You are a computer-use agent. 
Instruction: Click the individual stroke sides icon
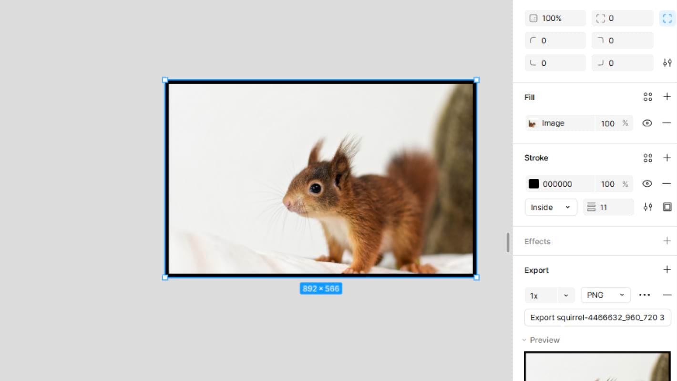pyautogui.click(x=667, y=207)
